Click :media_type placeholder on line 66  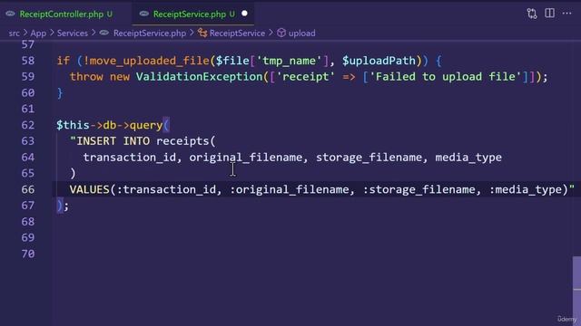(526, 189)
